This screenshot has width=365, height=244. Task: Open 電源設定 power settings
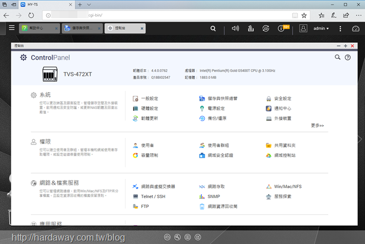[212, 109]
